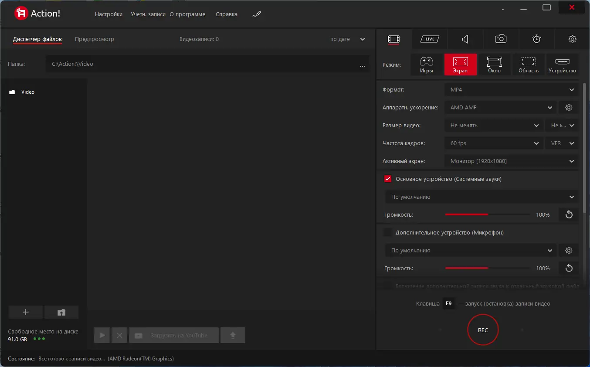This screenshot has height=367, width=590.
Task: Open the Учетн. записи menu
Action: [148, 14]
